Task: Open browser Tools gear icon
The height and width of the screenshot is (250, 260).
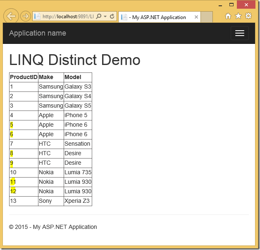Action: pos(248,16)
